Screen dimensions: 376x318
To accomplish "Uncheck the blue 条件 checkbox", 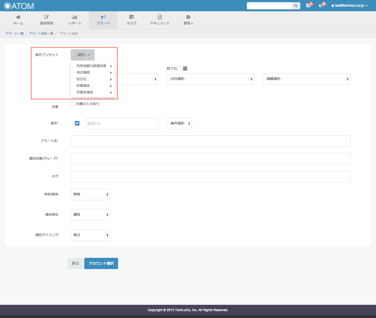I will click(x=77, y=123).
